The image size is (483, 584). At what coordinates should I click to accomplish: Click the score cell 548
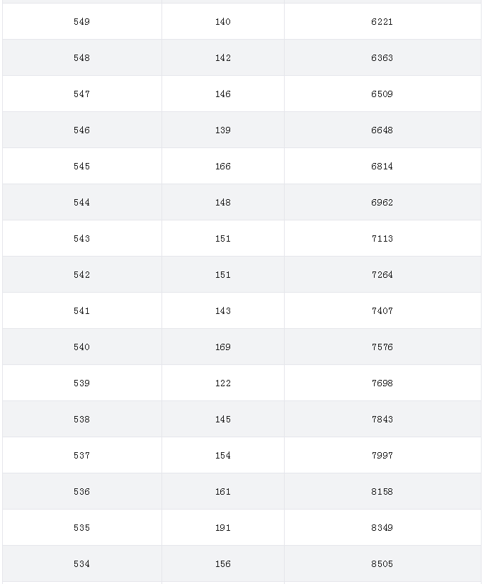pyautogui.click(x=82, y=57)
